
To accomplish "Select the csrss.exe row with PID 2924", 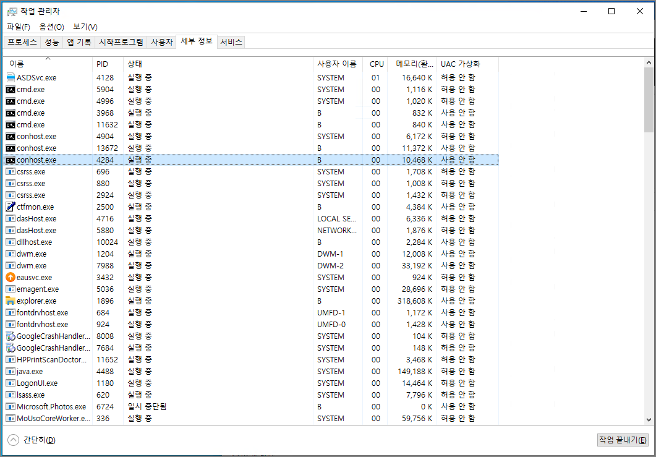I will tap(251, 195).
